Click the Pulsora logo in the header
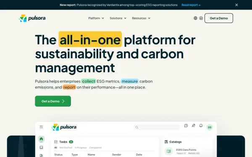Viewport: 252px width, 157px height. (x=32, y=18)
